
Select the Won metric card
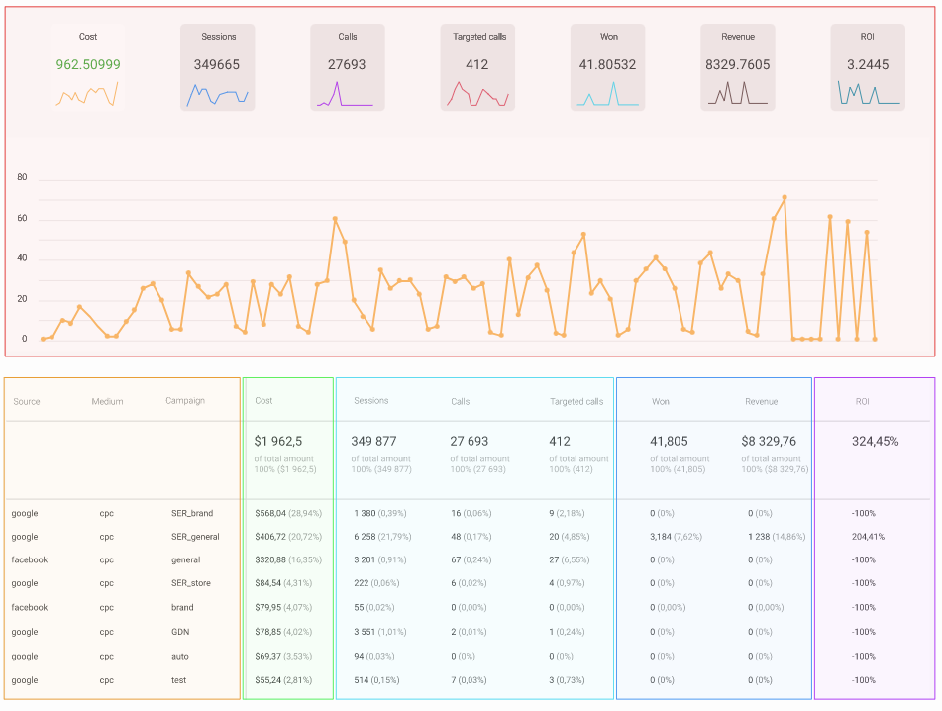pyautogui.click(x=607, y=67)
